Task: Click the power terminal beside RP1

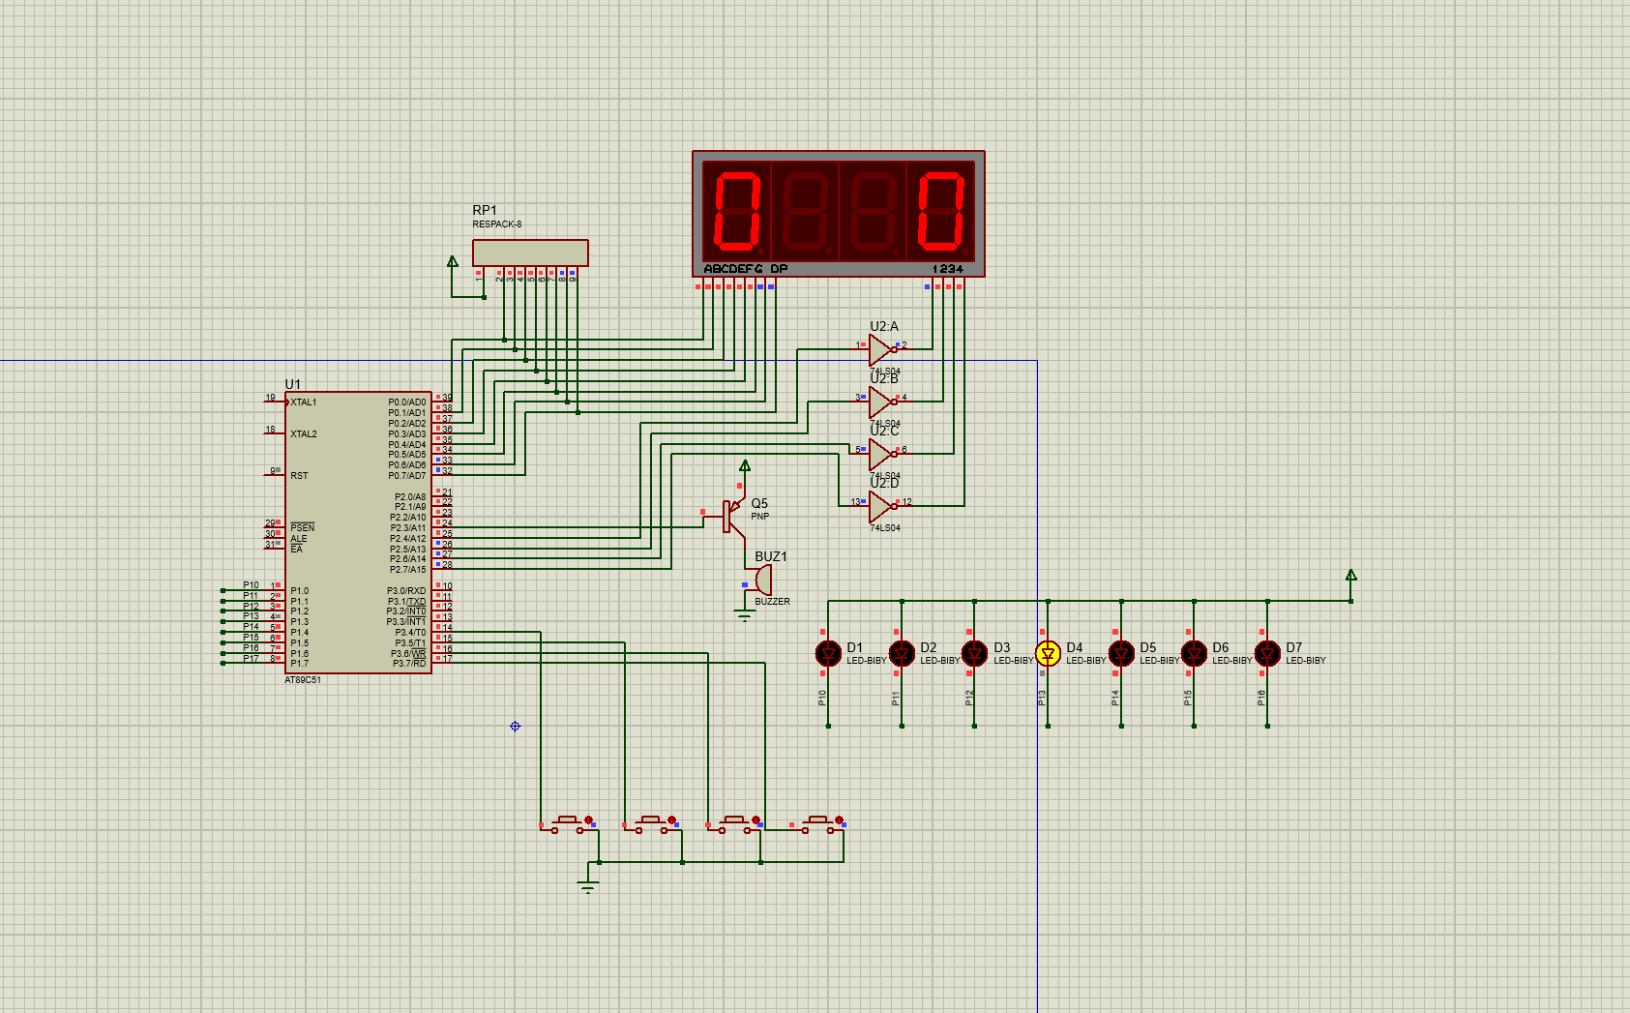Action: [x=452, y=262]
